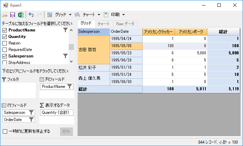This screenshot has height=146, width=243.
Task: Click the filter icon next to Salesperson in field list
Action: click(x=66, y=56)
